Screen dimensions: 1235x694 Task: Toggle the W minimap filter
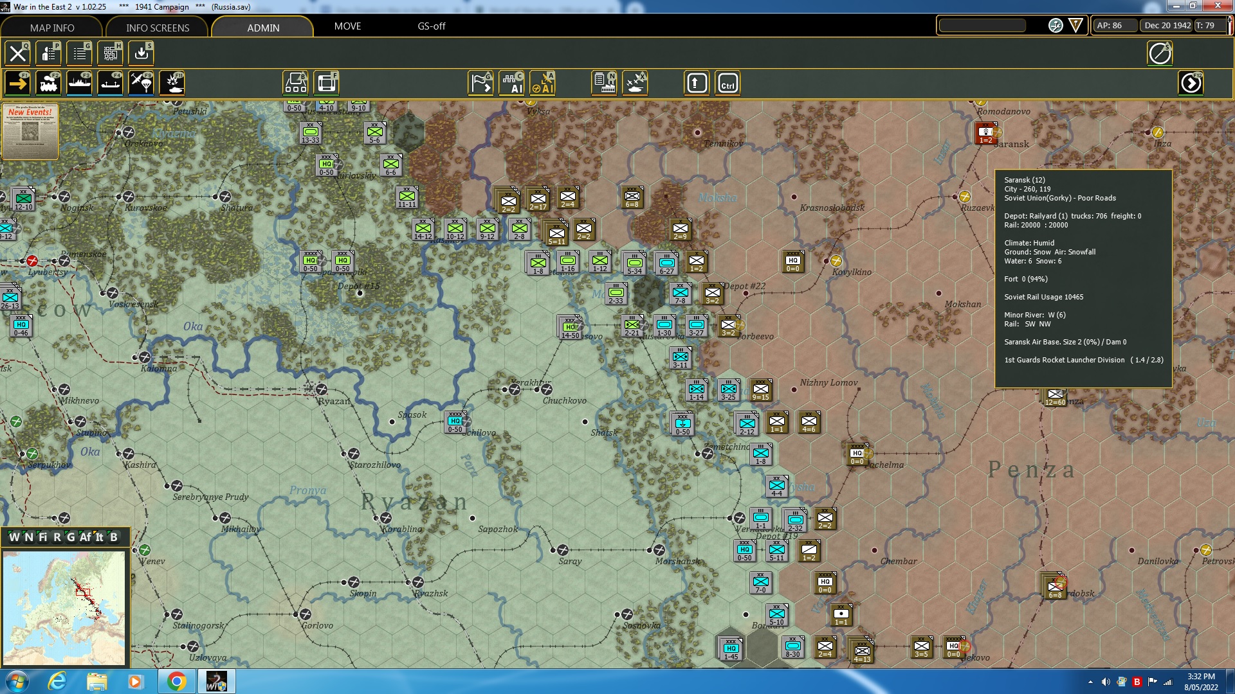pos(14,537)
